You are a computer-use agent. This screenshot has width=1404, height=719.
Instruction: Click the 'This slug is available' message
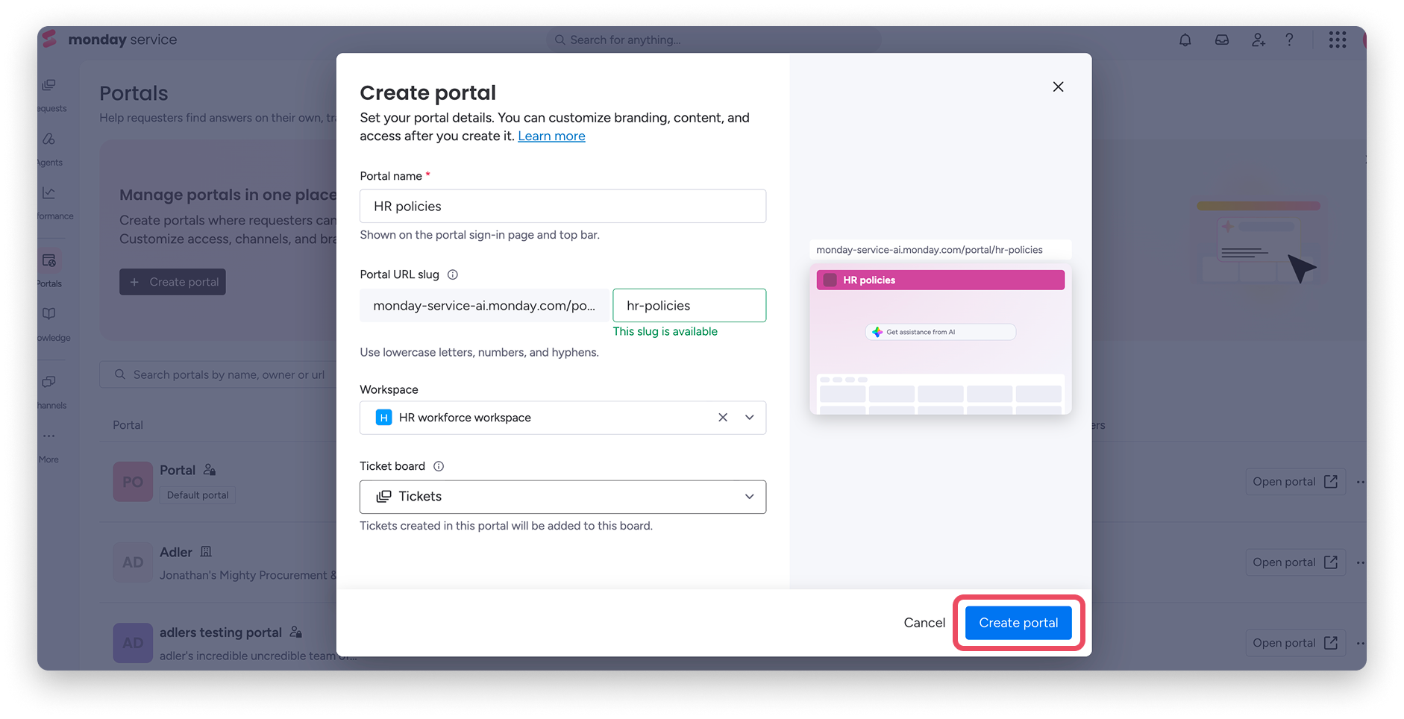665,332
